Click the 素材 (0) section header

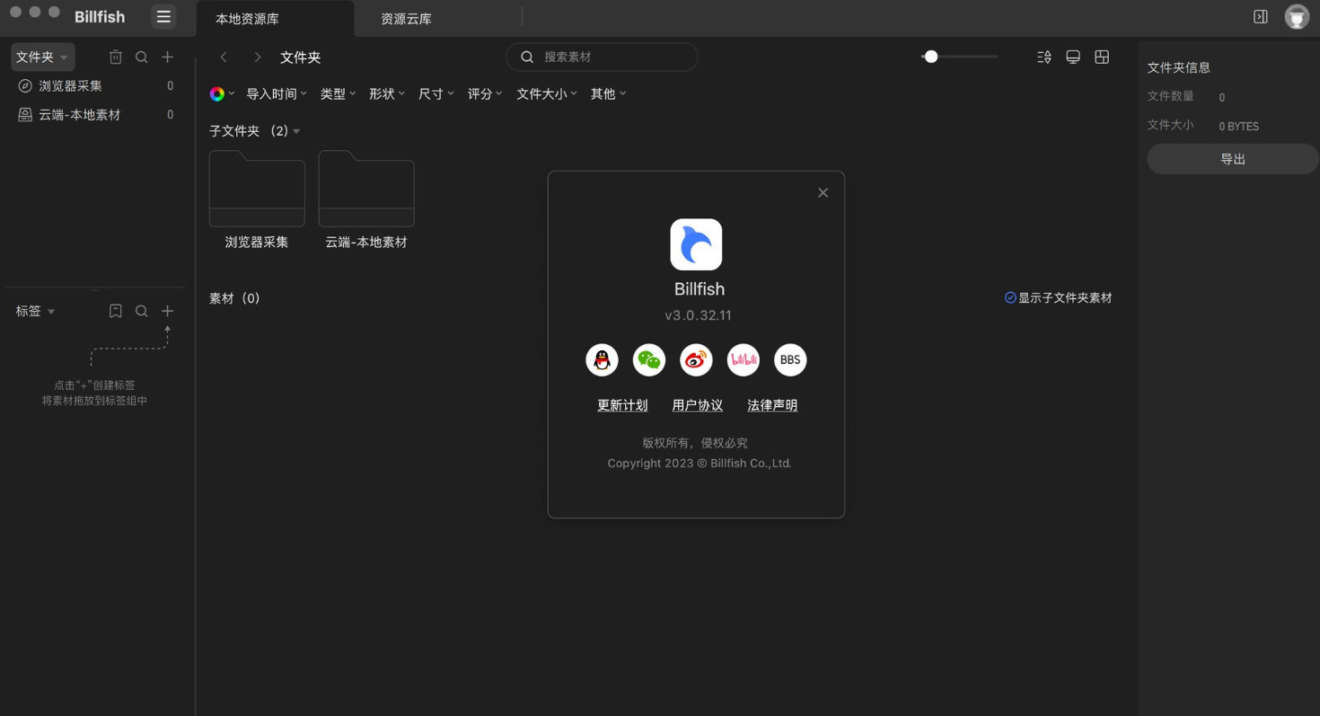click(234, 298)
